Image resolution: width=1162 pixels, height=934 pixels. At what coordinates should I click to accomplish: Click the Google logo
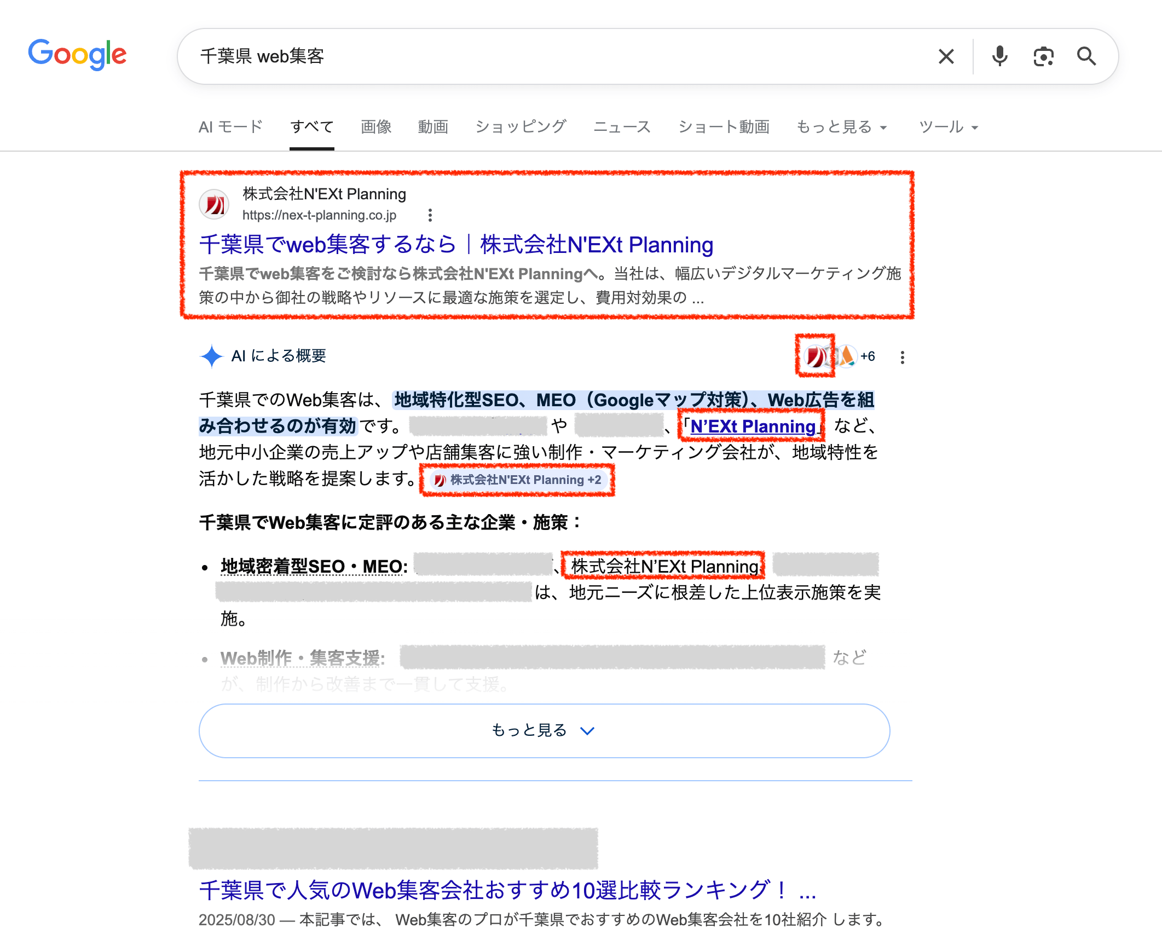[x=77, y=55]
